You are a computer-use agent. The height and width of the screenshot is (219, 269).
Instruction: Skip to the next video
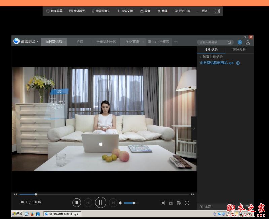coord(113,202)
